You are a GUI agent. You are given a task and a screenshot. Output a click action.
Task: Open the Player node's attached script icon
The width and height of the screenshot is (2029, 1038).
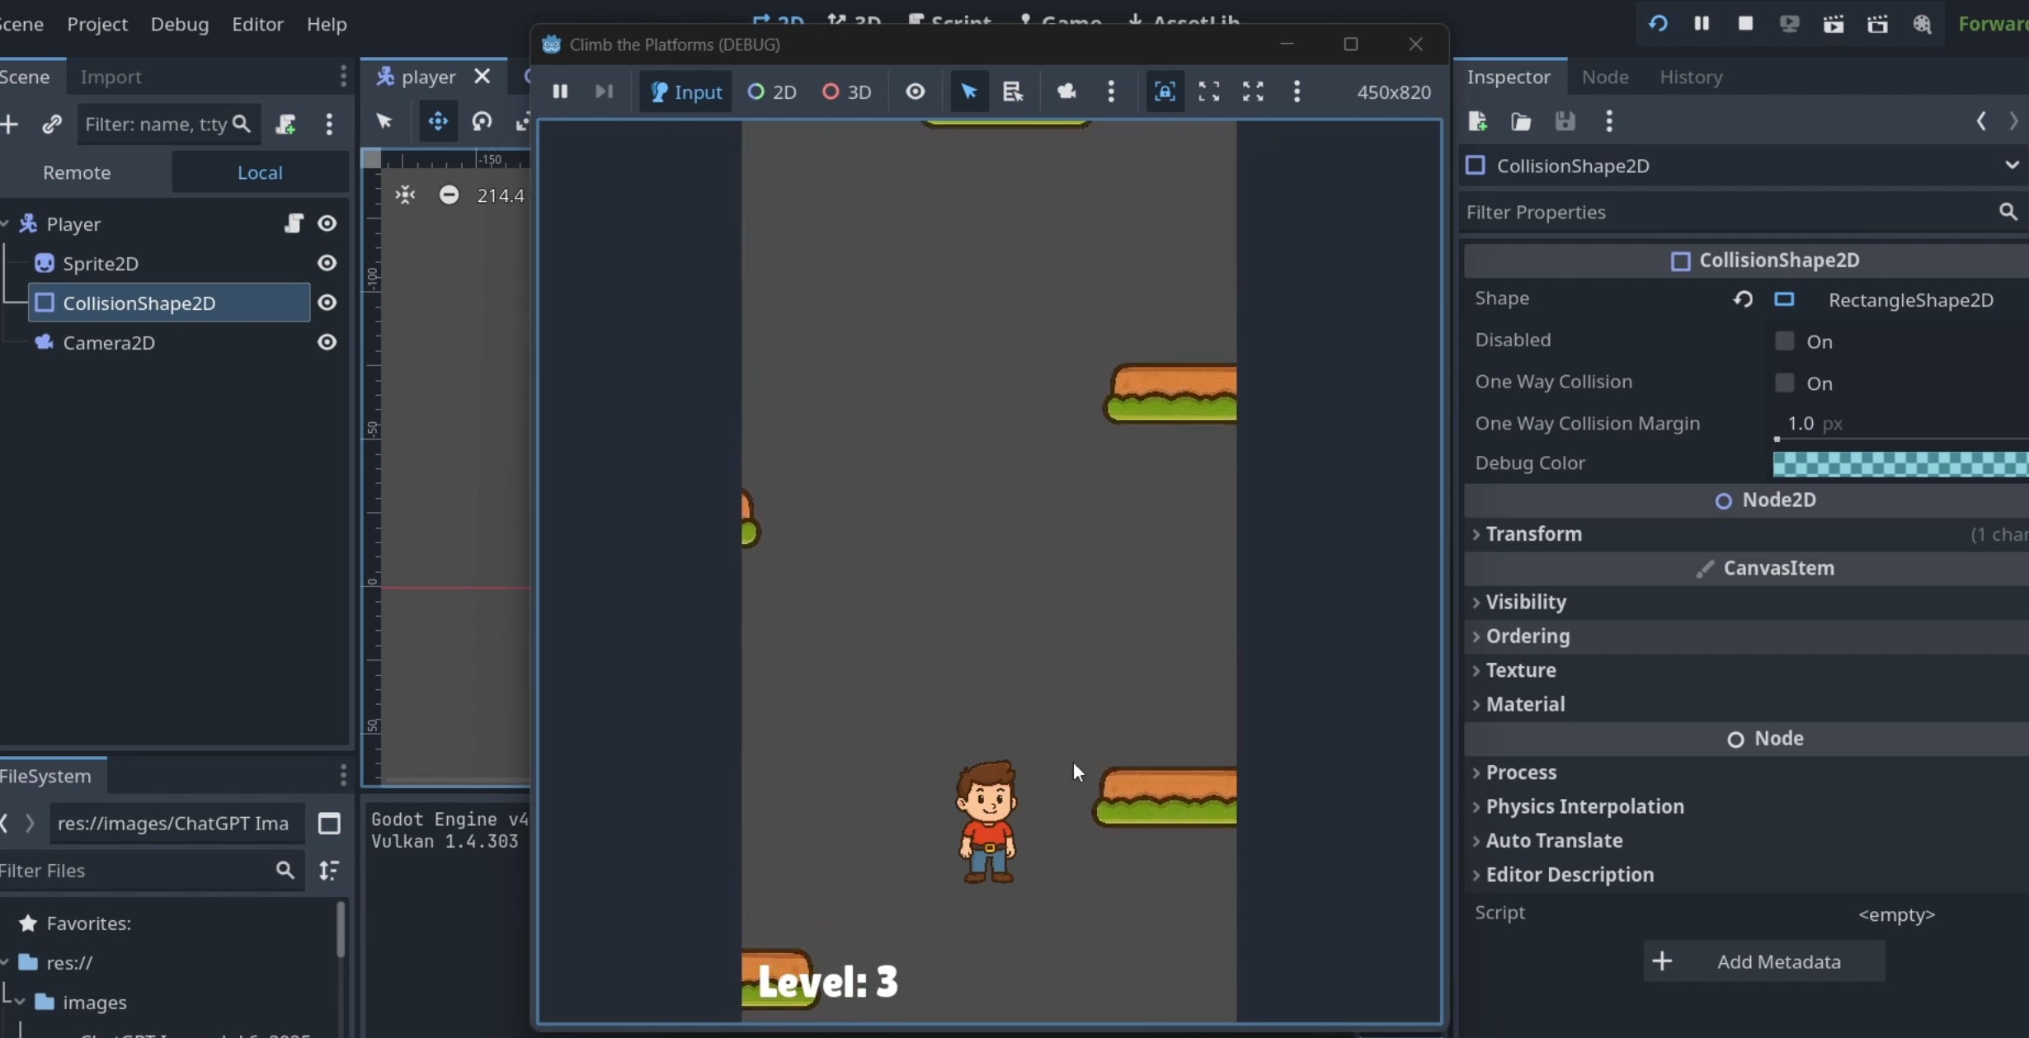(293, 223)
